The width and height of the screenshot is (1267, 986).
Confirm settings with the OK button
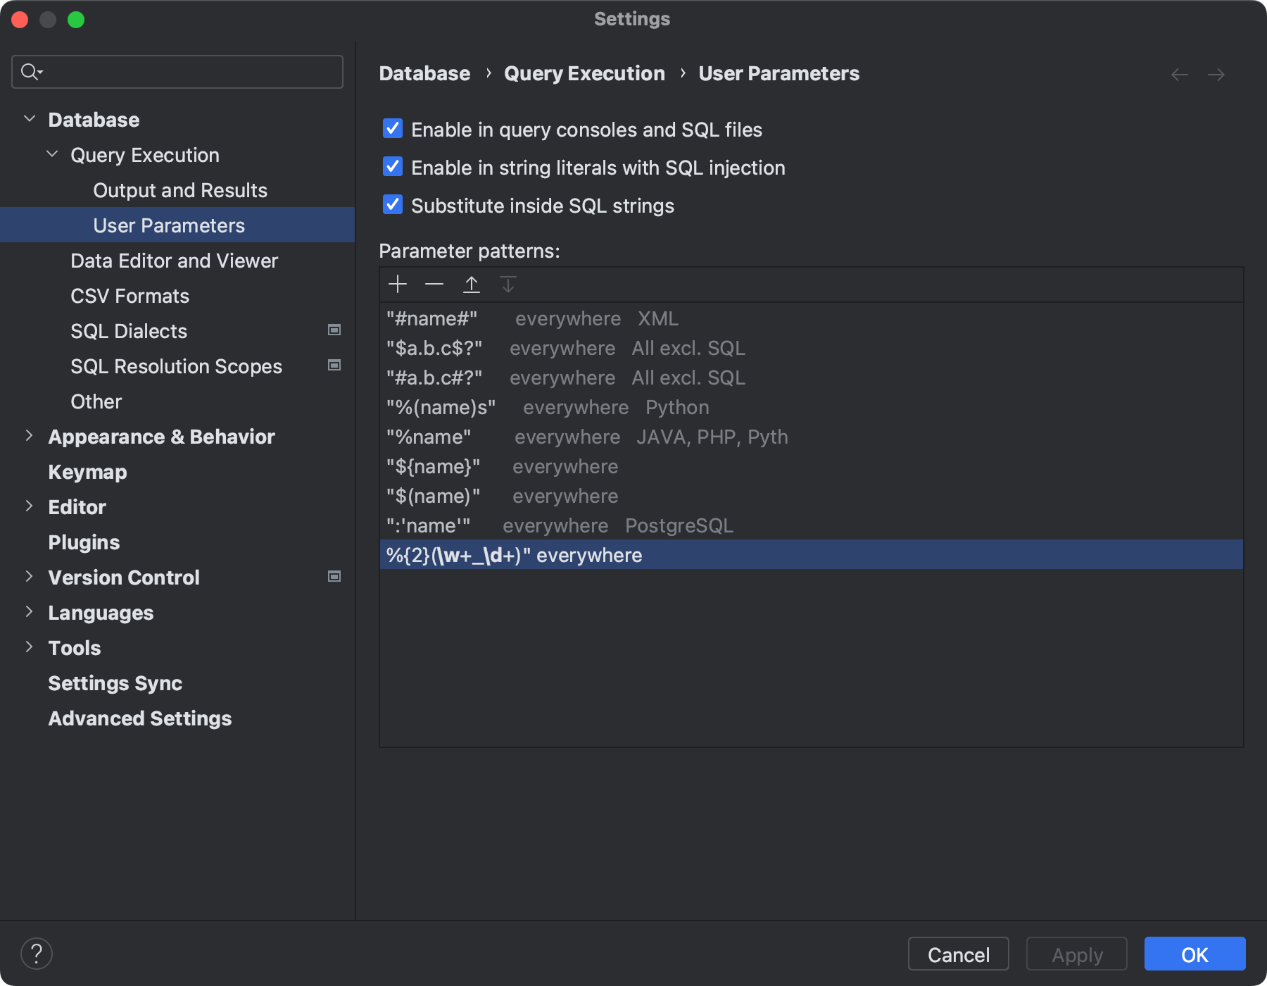pyautogui.click(x=1194, y=954)
